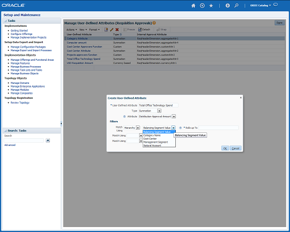The height and width of the screenshot is (232, 290).
Task: Select Cost Center list option
Action: point(159,139)
